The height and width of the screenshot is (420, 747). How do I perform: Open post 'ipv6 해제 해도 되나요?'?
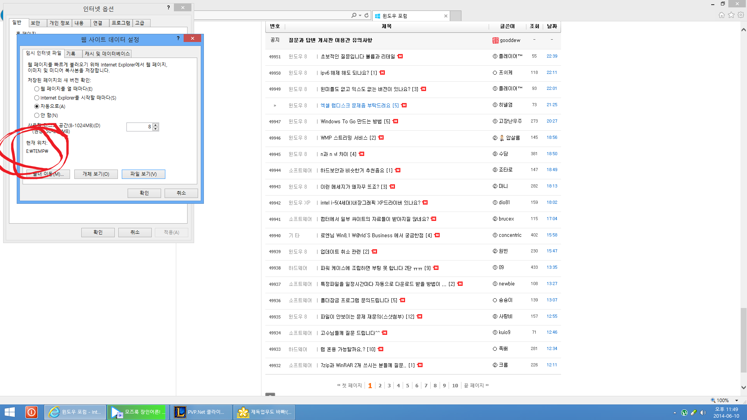coord(345,73)
